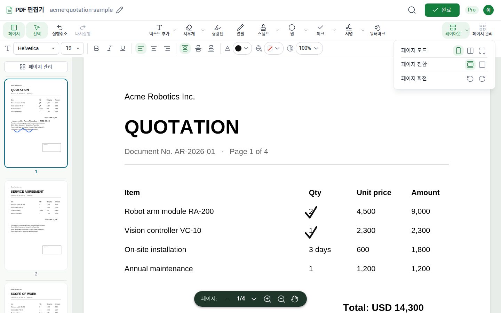Select the 텍스트 추가 tool
The image size is (501, 313).
pyautogui.click(x=159, y=30)
